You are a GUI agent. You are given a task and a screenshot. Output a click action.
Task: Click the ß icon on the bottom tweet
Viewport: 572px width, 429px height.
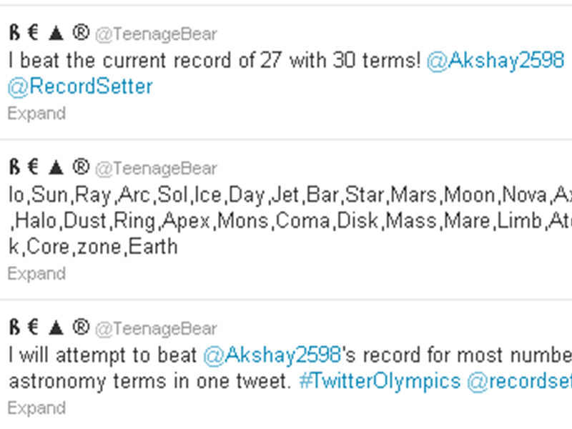14,328
